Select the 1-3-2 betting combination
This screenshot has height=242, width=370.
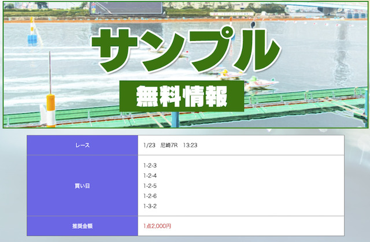tap(150, 206)
